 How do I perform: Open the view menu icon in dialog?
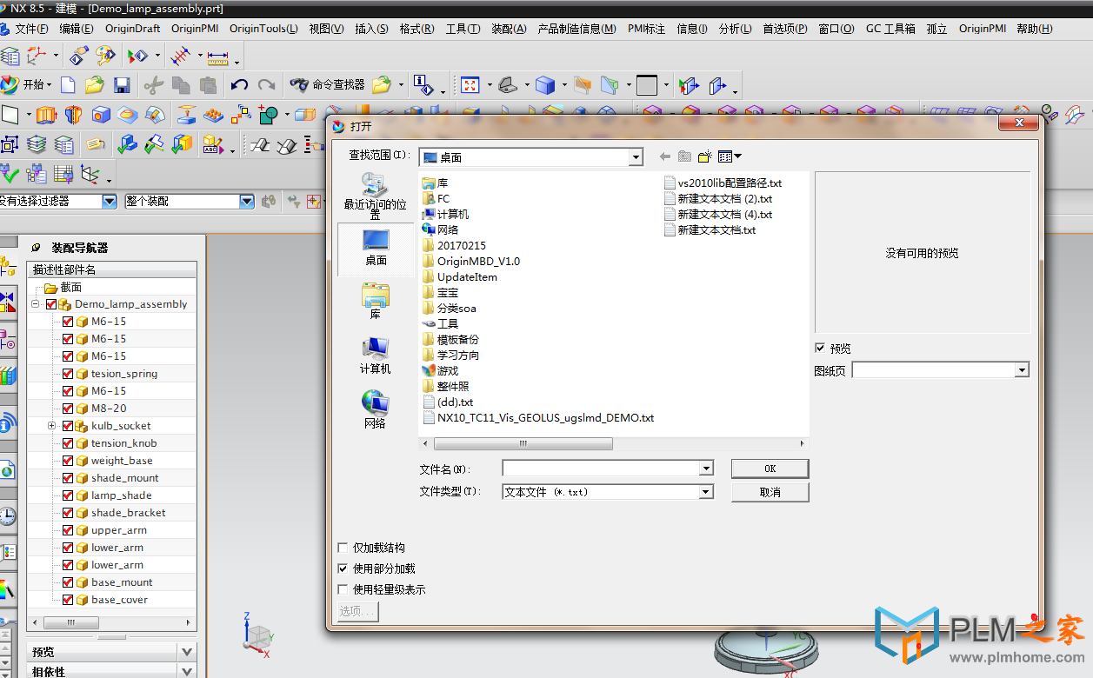pos(730,156)
